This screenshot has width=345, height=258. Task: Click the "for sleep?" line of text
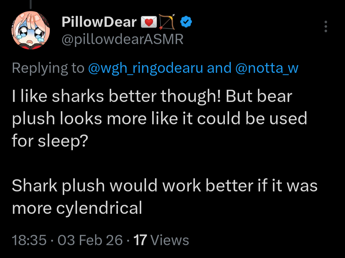tap(50, 141)
